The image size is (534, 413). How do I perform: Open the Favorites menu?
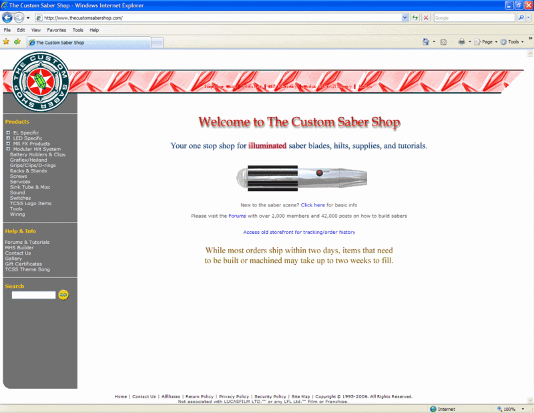click(x=56, y=30)
